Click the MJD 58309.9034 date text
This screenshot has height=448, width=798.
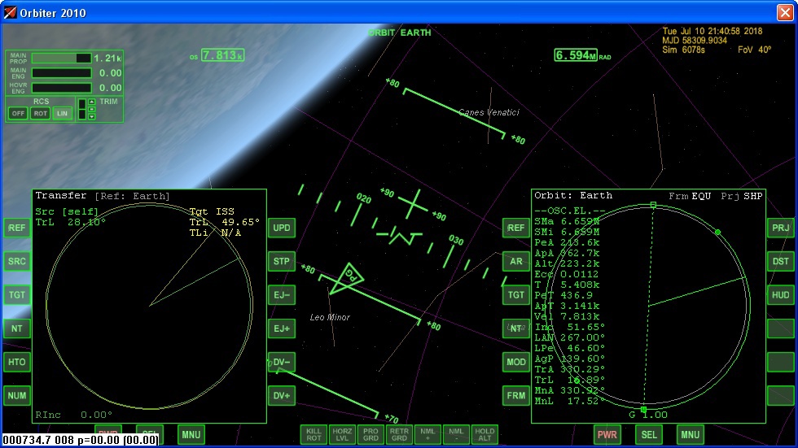coord(695,40)
